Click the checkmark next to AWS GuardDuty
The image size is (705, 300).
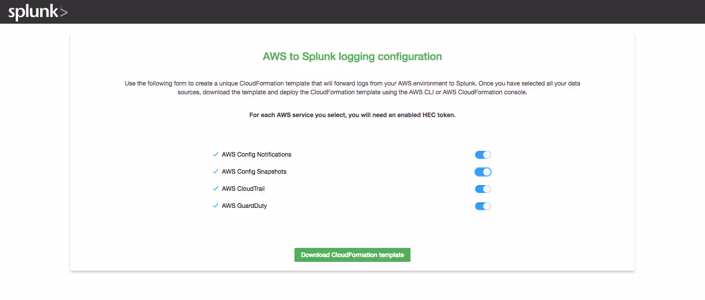pyautogui.click(x=215, y=206)
